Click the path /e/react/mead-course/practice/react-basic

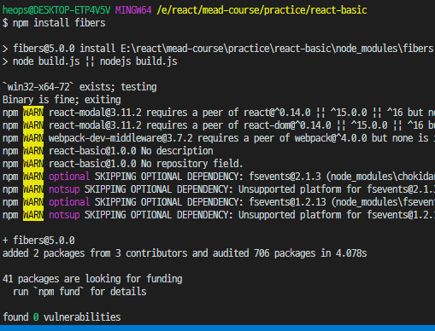pyautogui.click(x=262, y=10)
